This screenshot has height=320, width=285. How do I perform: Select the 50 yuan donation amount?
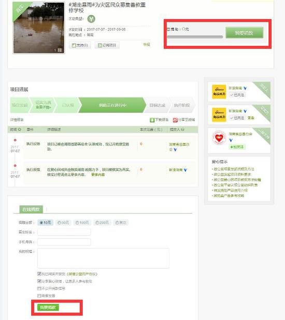[63, 223]
